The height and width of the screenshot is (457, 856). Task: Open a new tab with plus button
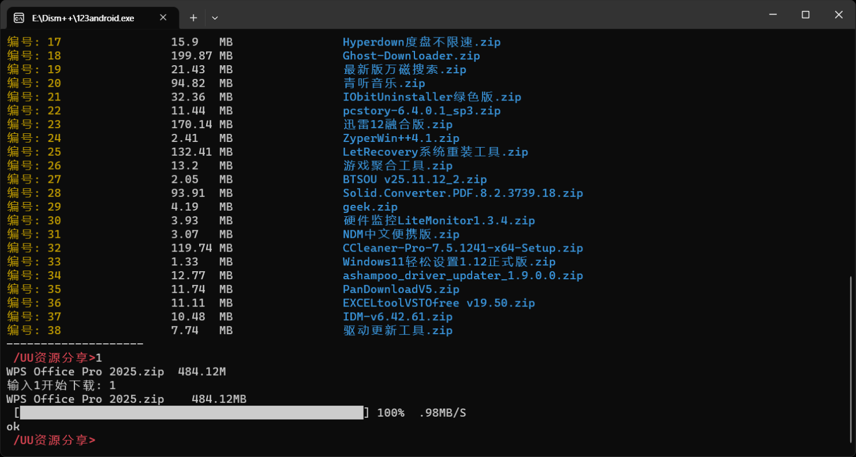point(193,18)
